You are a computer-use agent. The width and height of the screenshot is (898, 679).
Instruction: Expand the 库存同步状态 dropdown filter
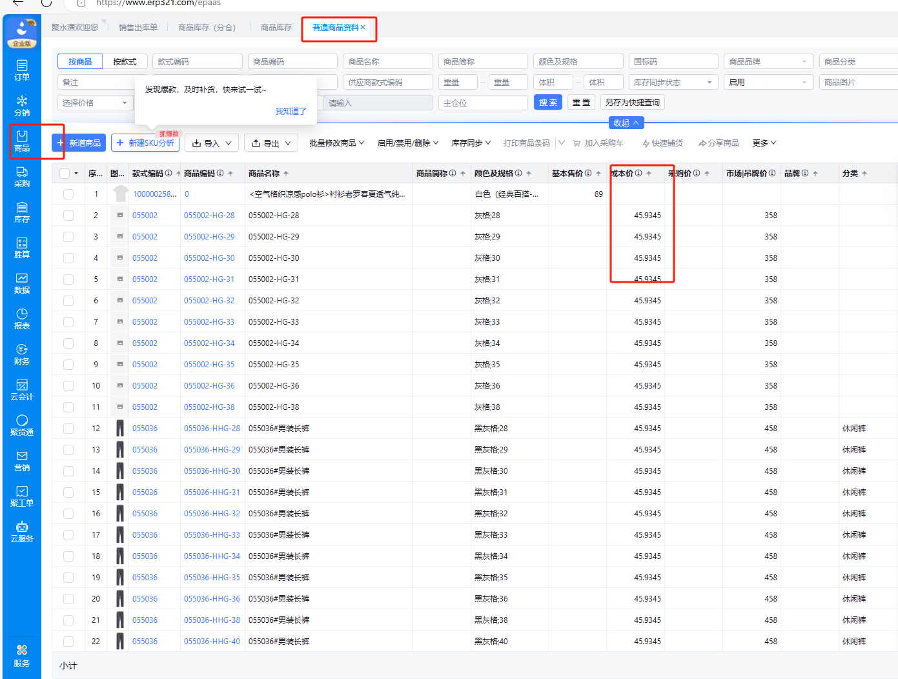pos(673,83)
